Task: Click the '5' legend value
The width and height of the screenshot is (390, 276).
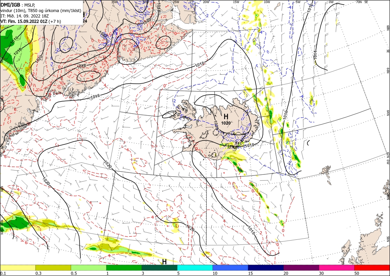Action: click(178, 273)
